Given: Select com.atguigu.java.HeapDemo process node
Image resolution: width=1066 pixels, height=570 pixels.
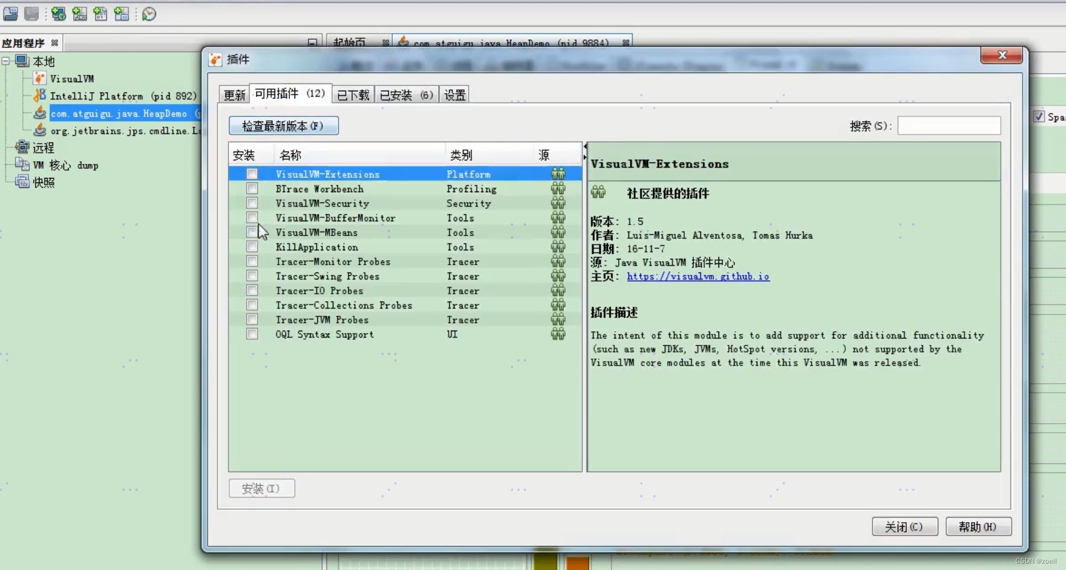Looking at the screenshot, I should [118, 113].
